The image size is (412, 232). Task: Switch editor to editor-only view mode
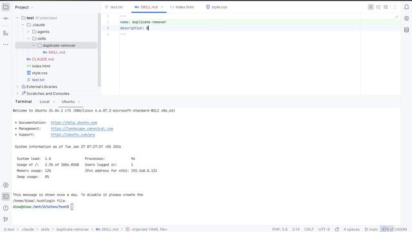coord(371,7)
